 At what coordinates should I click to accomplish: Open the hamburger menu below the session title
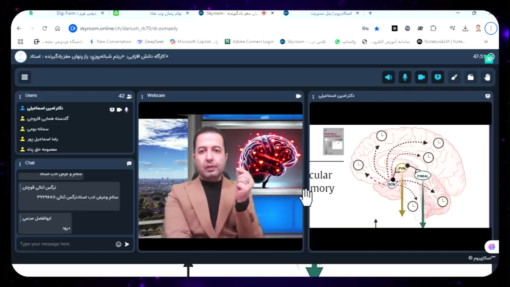(24, 77)
